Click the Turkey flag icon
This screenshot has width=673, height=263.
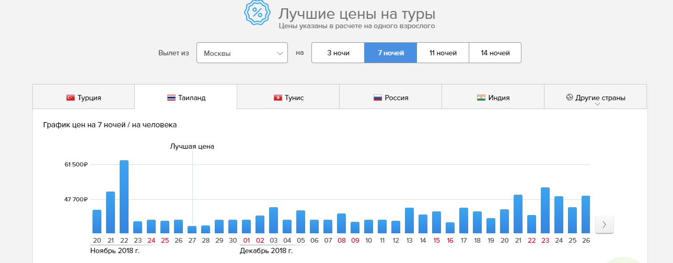coord(71,98)
